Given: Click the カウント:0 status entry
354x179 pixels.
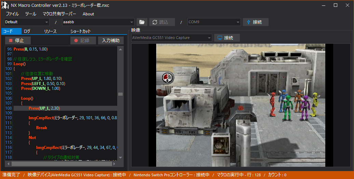Looking at the screenshot, I should click(277, 175).
